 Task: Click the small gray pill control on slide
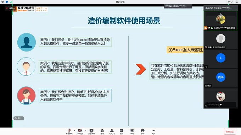19,118
